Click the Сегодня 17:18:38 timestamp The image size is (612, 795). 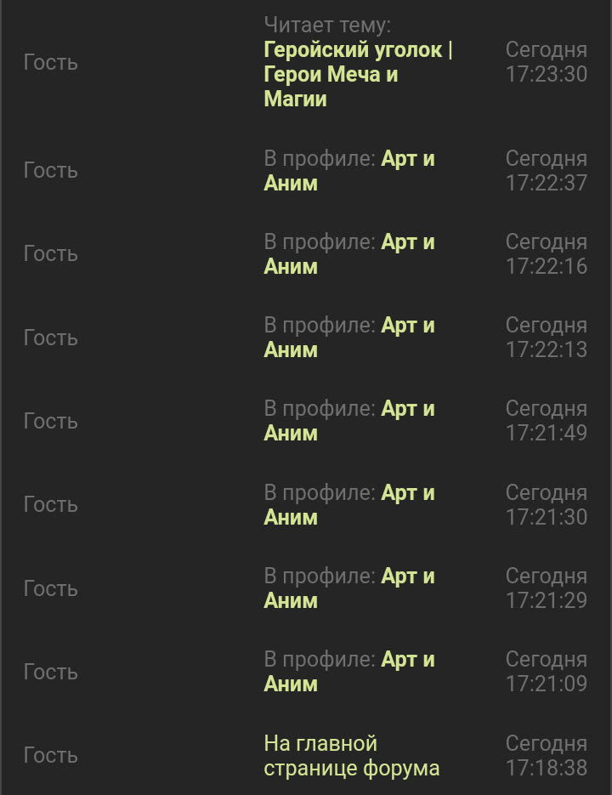tap(546, 756)
